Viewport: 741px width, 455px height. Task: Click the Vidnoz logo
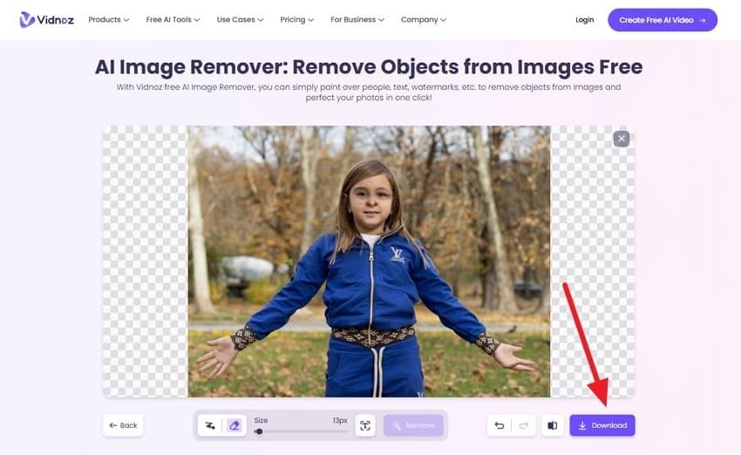point(47,20)
